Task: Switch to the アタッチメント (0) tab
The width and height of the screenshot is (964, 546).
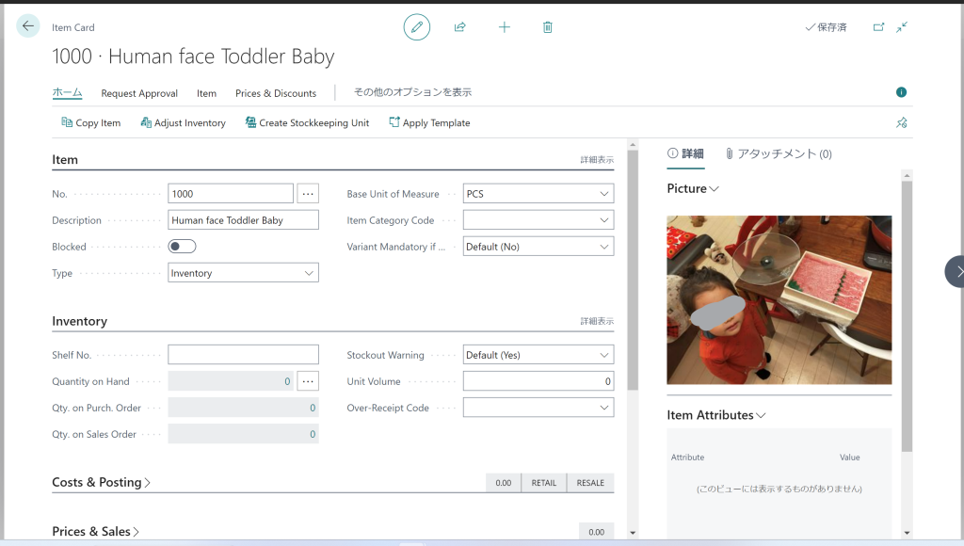Action: (779, 153)
